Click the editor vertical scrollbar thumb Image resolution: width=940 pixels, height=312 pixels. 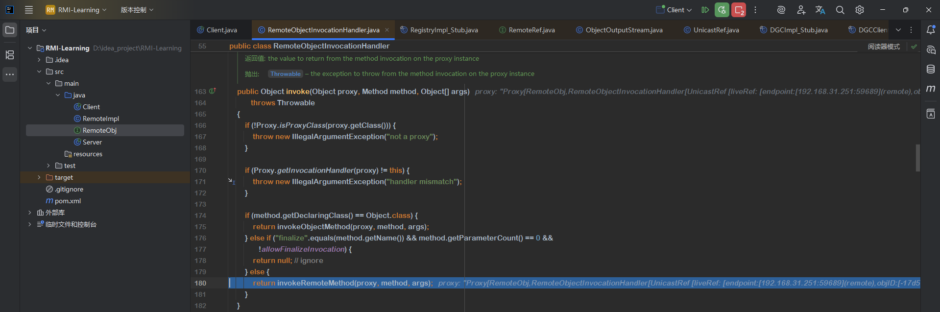917,158
